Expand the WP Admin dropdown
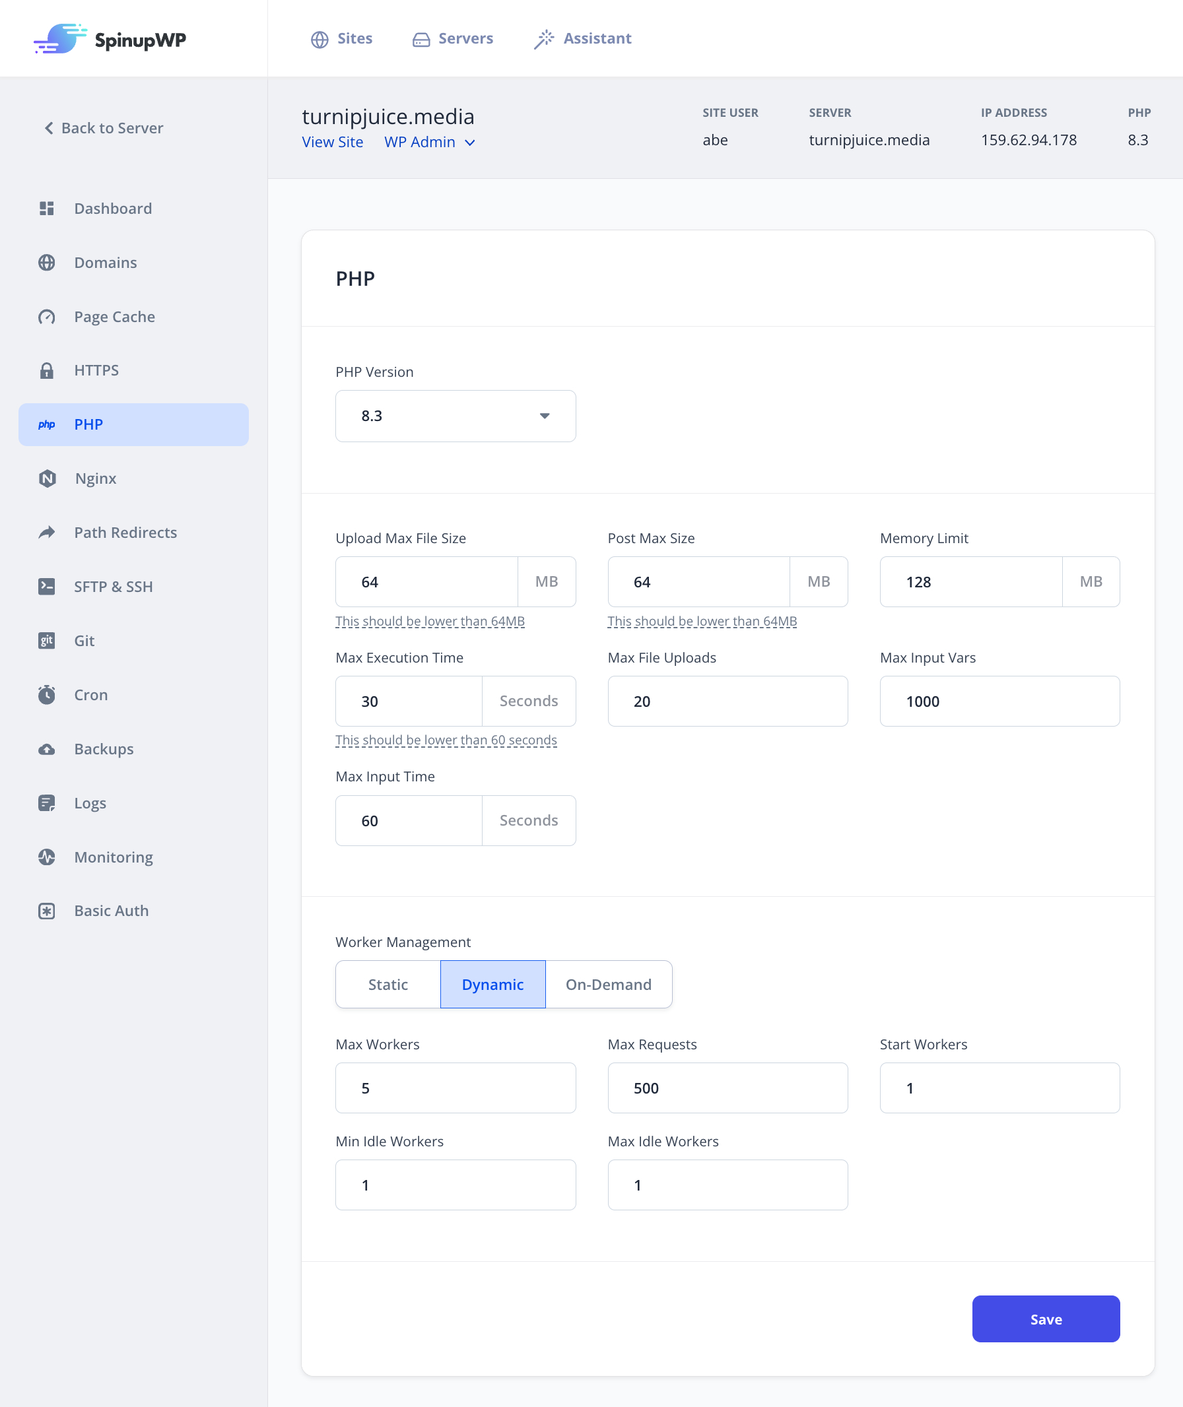 (x=430, y=141)
